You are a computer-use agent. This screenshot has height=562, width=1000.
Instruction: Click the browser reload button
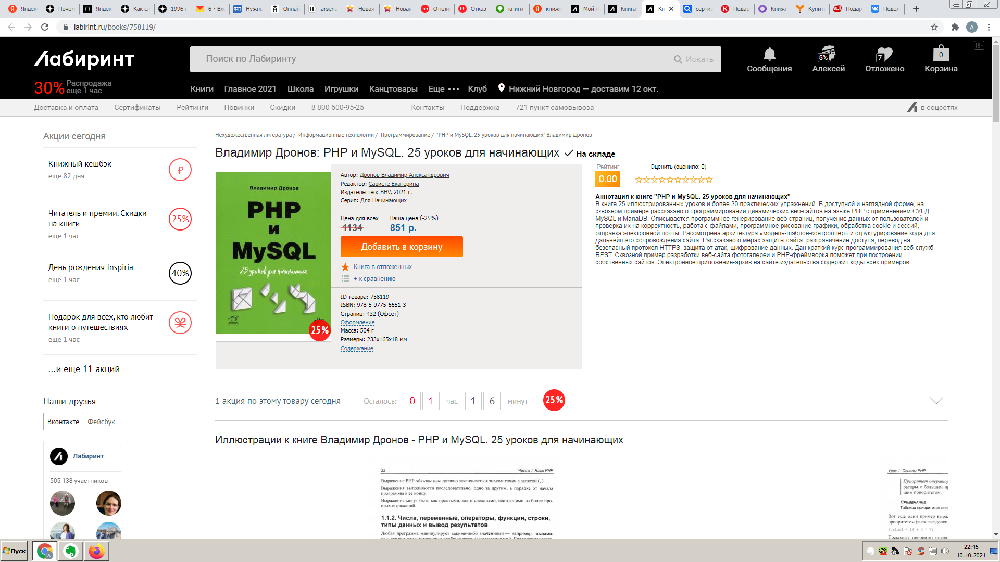click(45, 27)
